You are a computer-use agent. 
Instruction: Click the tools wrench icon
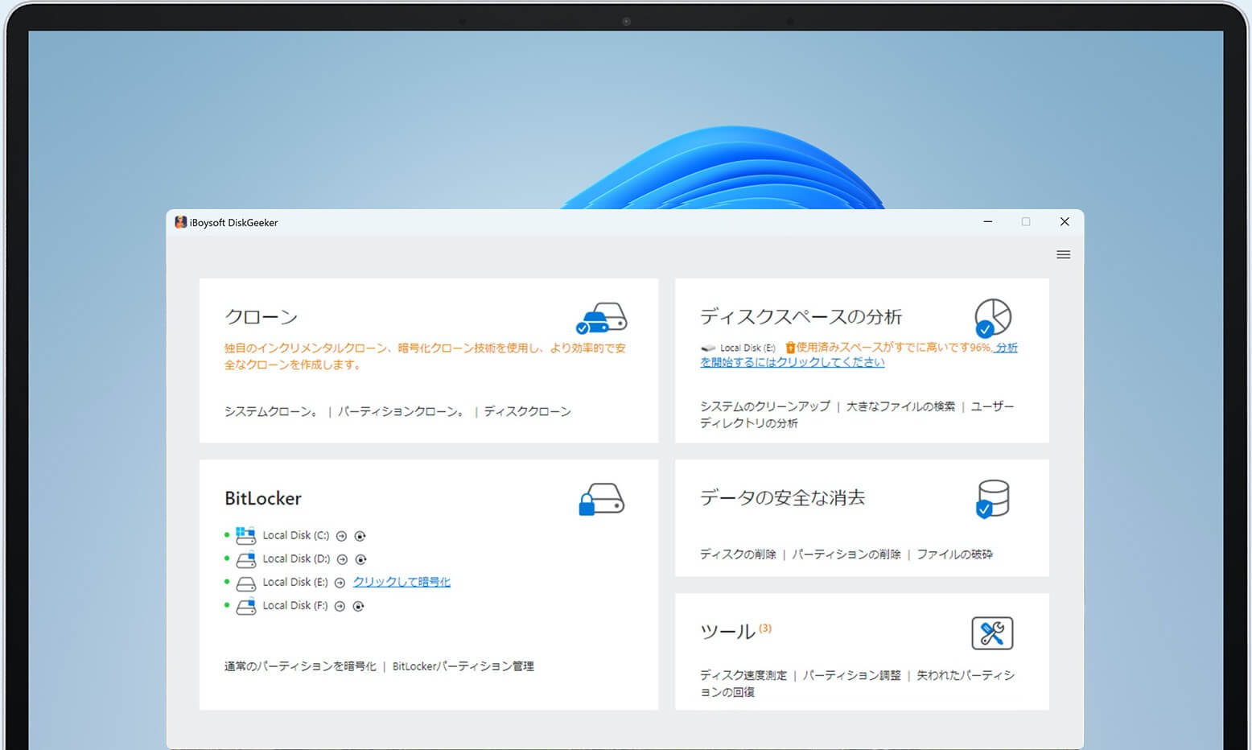[x=992, y=633]
